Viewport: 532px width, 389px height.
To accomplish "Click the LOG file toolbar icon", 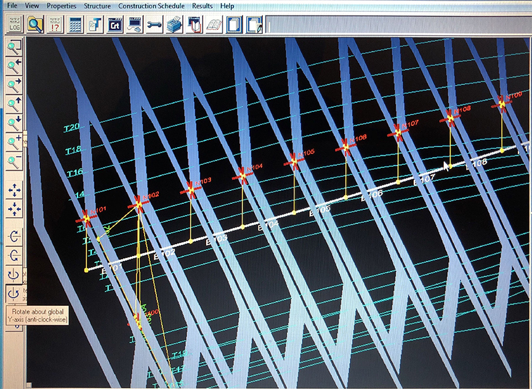I will [15, 25].
